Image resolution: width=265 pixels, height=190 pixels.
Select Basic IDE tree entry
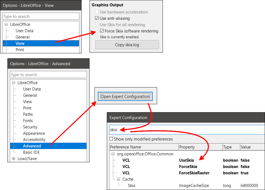coord(31,152)
